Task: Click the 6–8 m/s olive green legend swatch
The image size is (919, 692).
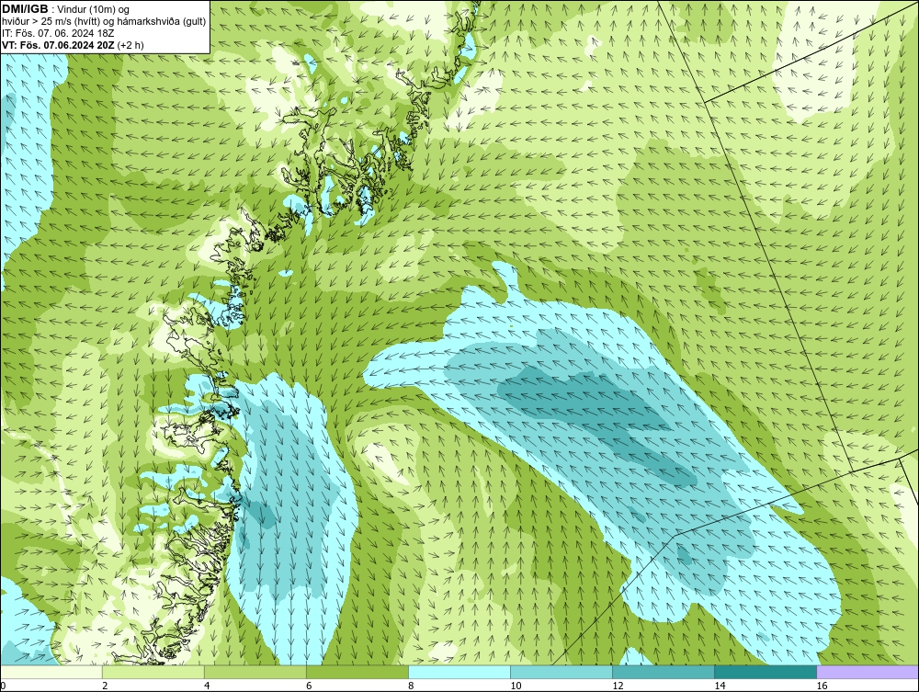Action: click(357, 672)
